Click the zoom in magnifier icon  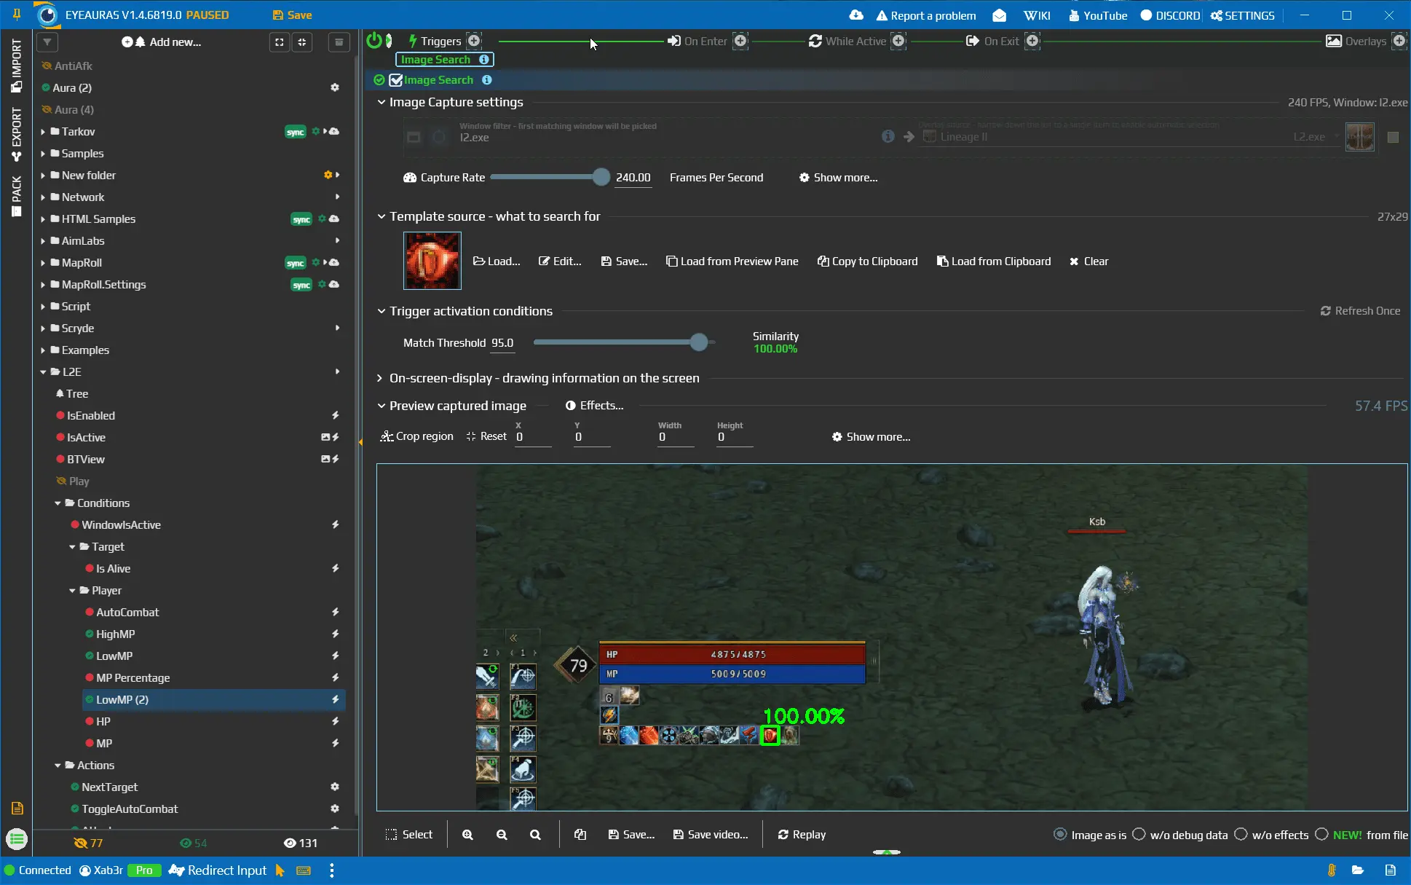pyautogui.click(x=467, y=835)
